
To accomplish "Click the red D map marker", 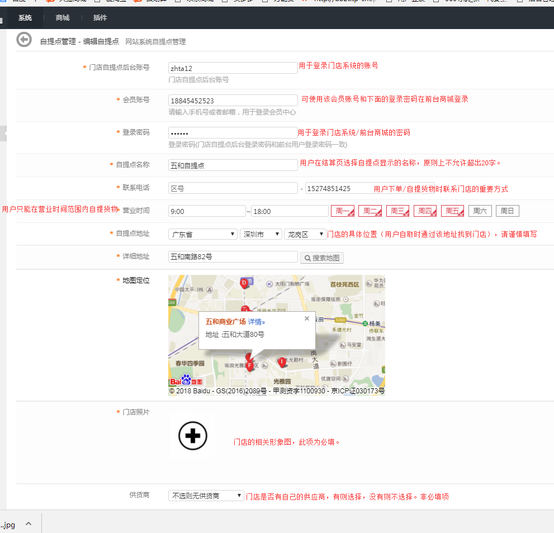I will [244, 283].
